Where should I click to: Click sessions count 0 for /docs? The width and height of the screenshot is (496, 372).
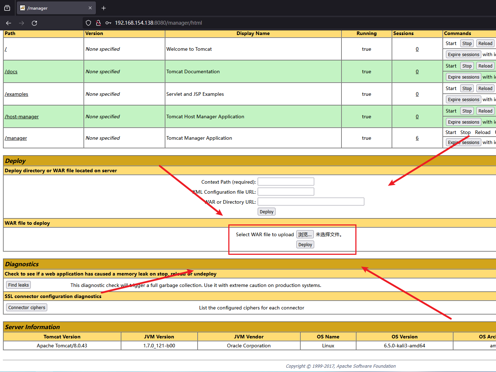click(417, 71)
